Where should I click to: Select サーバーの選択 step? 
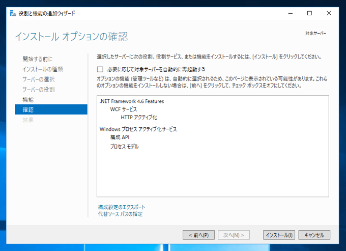click(x=39, y=79)
